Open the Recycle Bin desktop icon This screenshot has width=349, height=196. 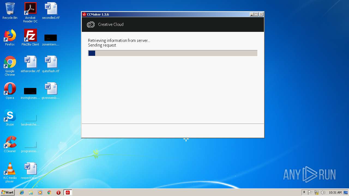point(10,11)
